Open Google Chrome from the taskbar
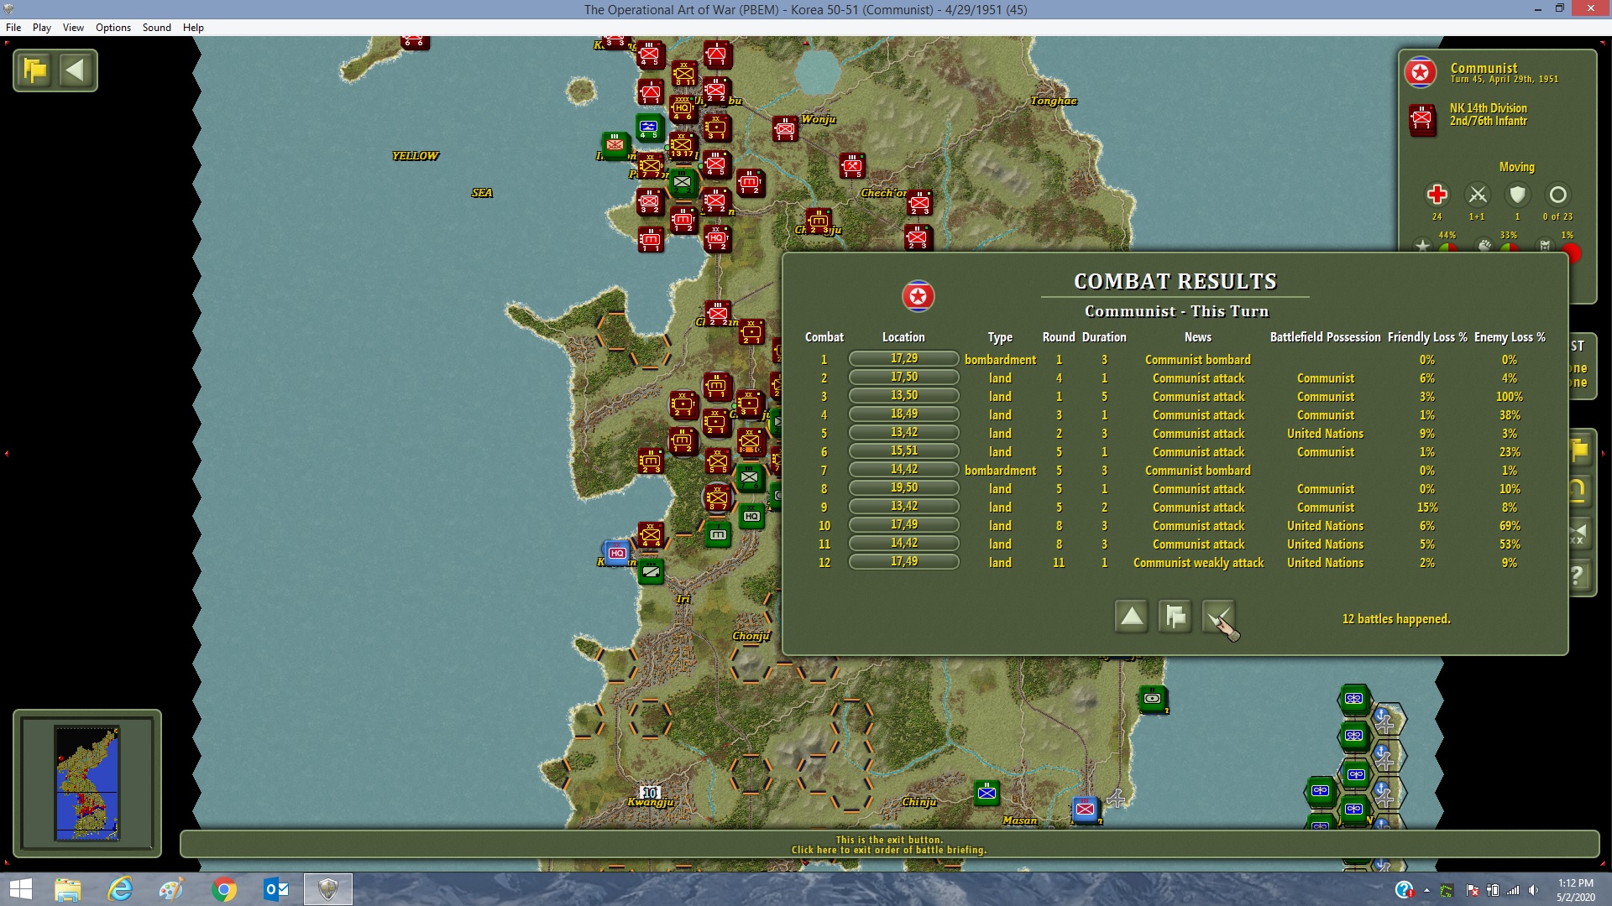 coord(223,889)
